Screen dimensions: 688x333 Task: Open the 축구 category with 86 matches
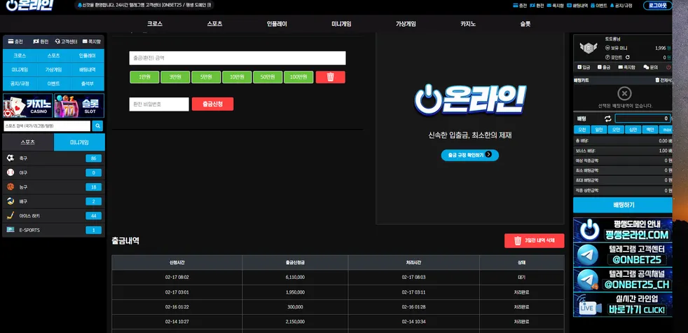tap(53, 158)
